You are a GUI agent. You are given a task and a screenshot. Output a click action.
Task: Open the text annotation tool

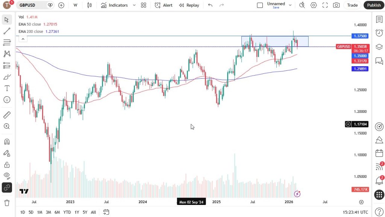click(7, 88)
